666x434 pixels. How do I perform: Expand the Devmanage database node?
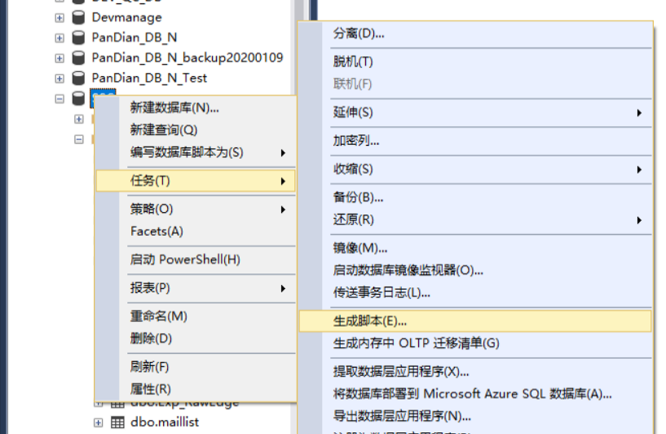(x=59, y=18)
